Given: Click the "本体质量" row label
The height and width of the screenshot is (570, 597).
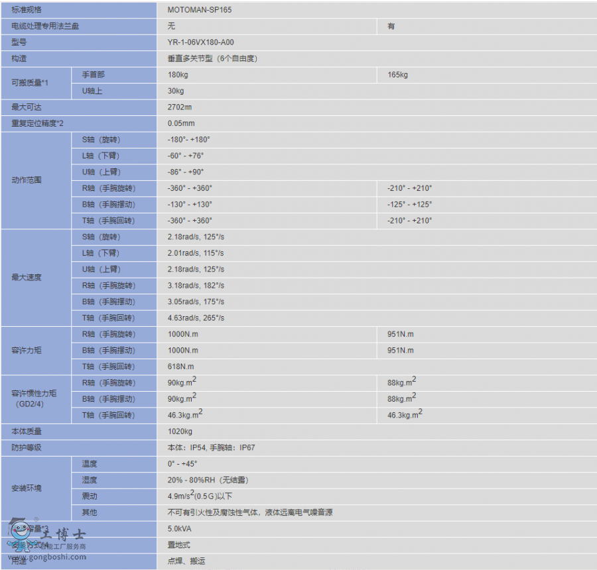Looking at the screenshot, I should pyautogui.click(x=27, y=431).
